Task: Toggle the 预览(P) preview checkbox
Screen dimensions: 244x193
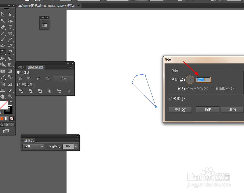Action: click(x=171, y=99)
